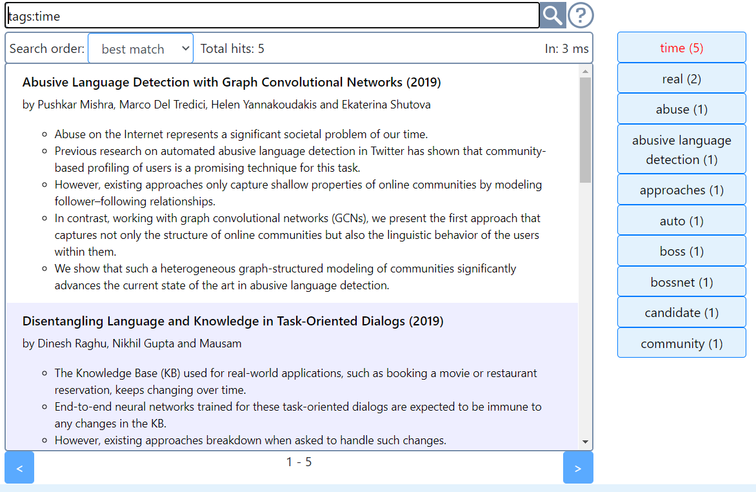Click bullet starting End-to-end neural networks
The width and height of the screenshot is (756, 492).
click(298, 415)
